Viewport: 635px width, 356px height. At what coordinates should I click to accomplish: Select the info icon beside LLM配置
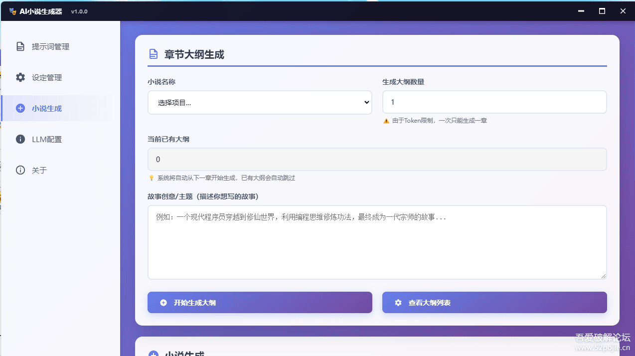tap(20, 139)
